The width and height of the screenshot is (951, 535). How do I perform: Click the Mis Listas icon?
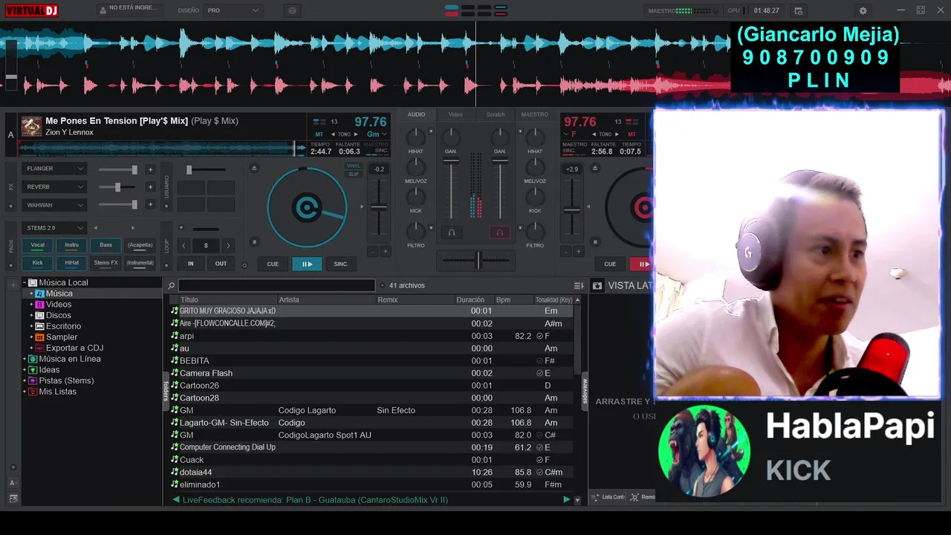(33, 392)
